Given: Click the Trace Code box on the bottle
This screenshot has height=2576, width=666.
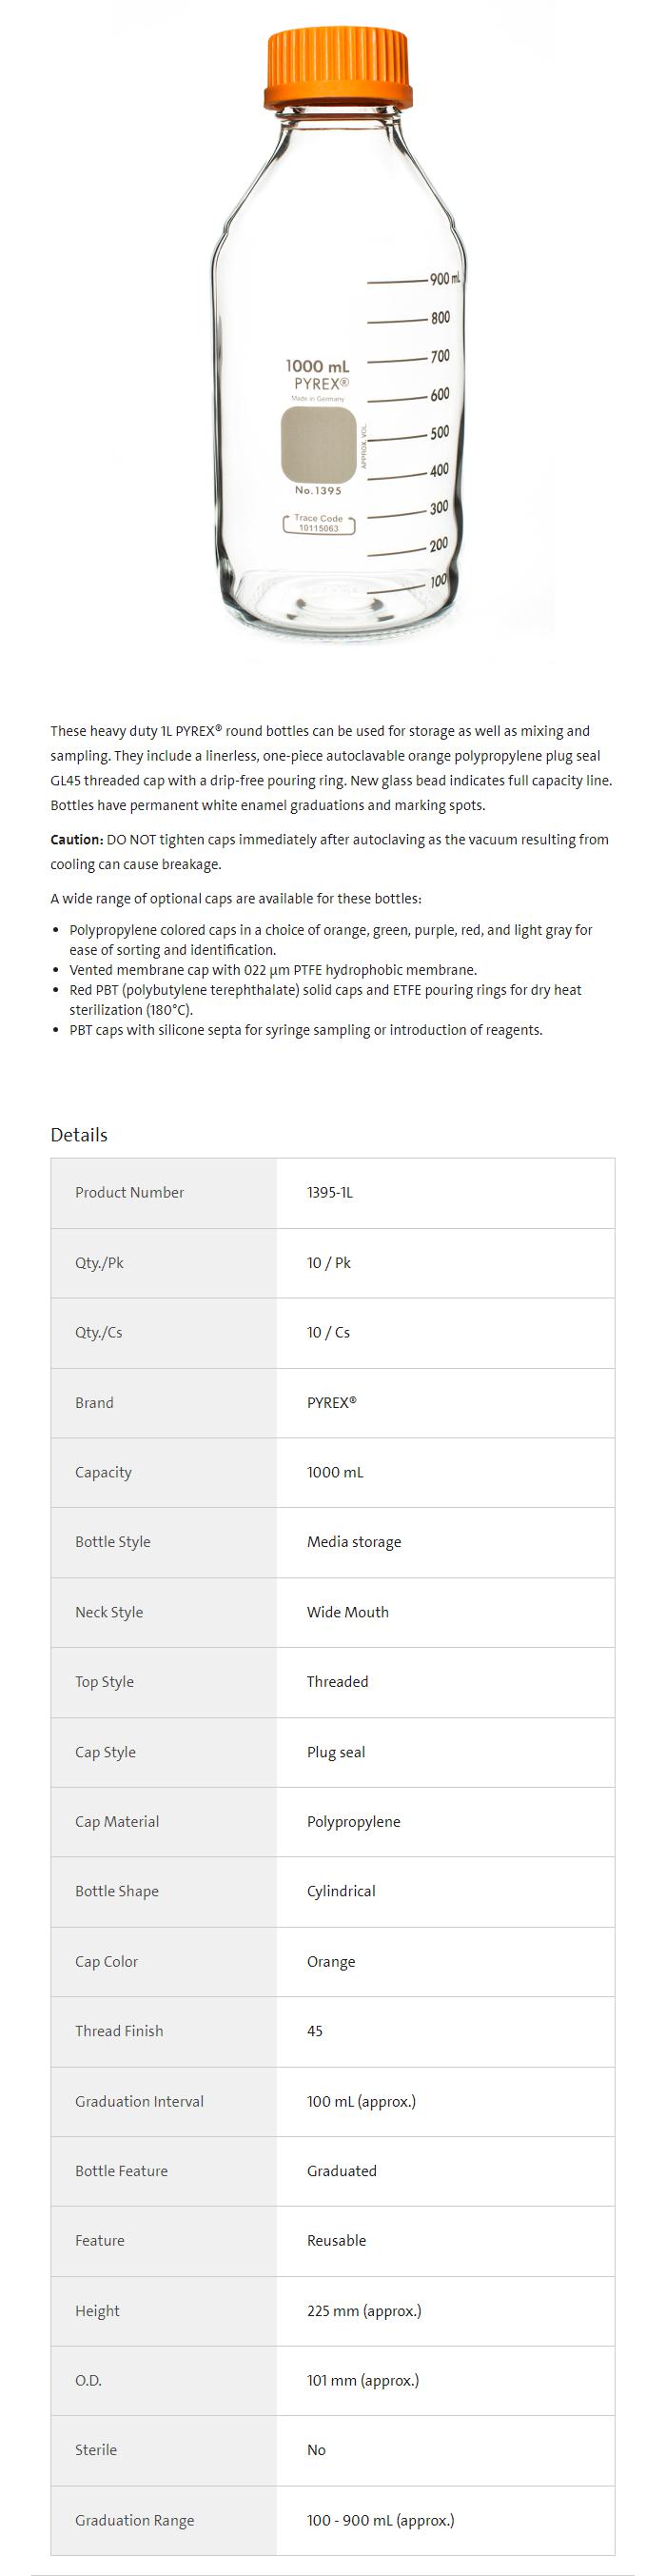Looking at the screenshot, I should click(x=319, y=523).
